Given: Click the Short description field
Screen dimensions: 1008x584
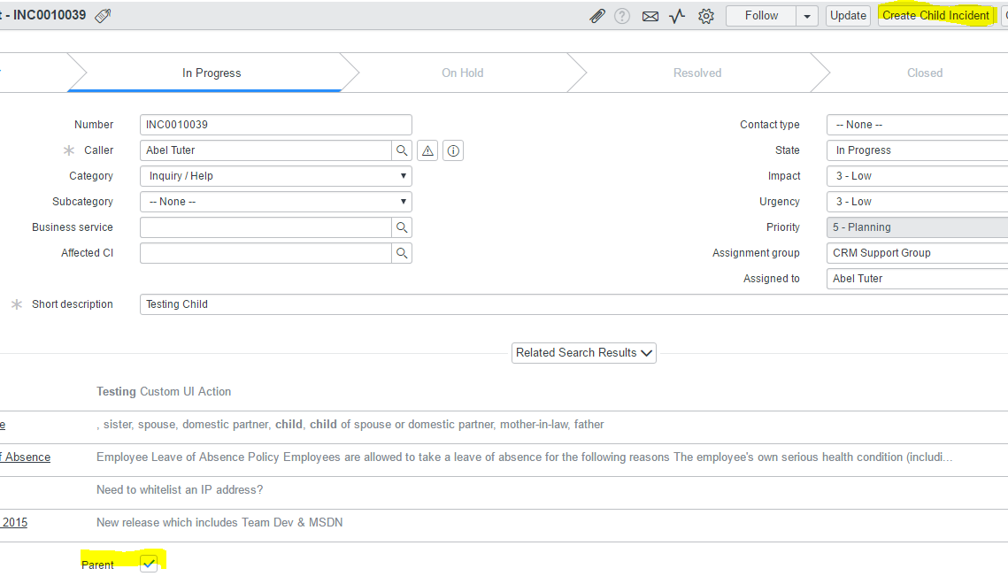Looking at the screenshot, I should point(573,304).
